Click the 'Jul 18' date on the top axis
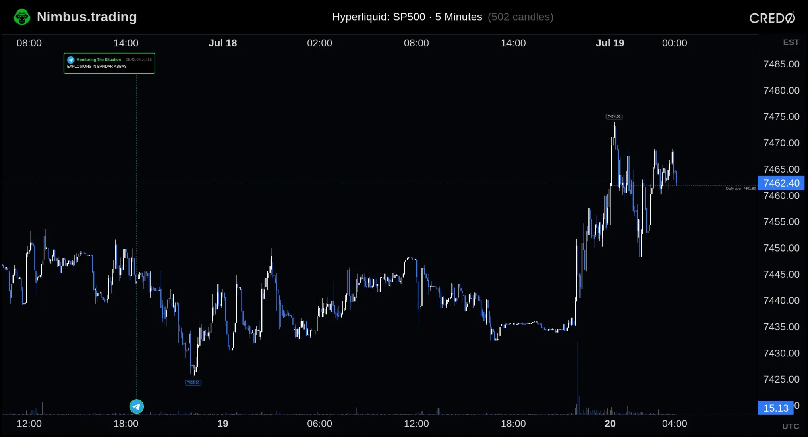Viewport: 808px width, 437px height. coord(223,43)
